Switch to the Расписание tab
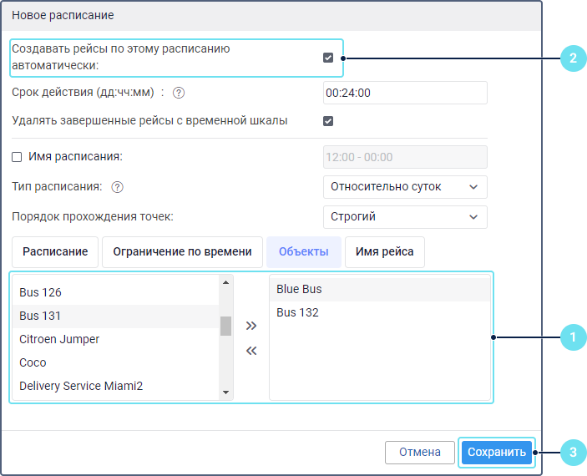Image resolution: width=587 pixels, height=476 pixels. pos(55,251)
